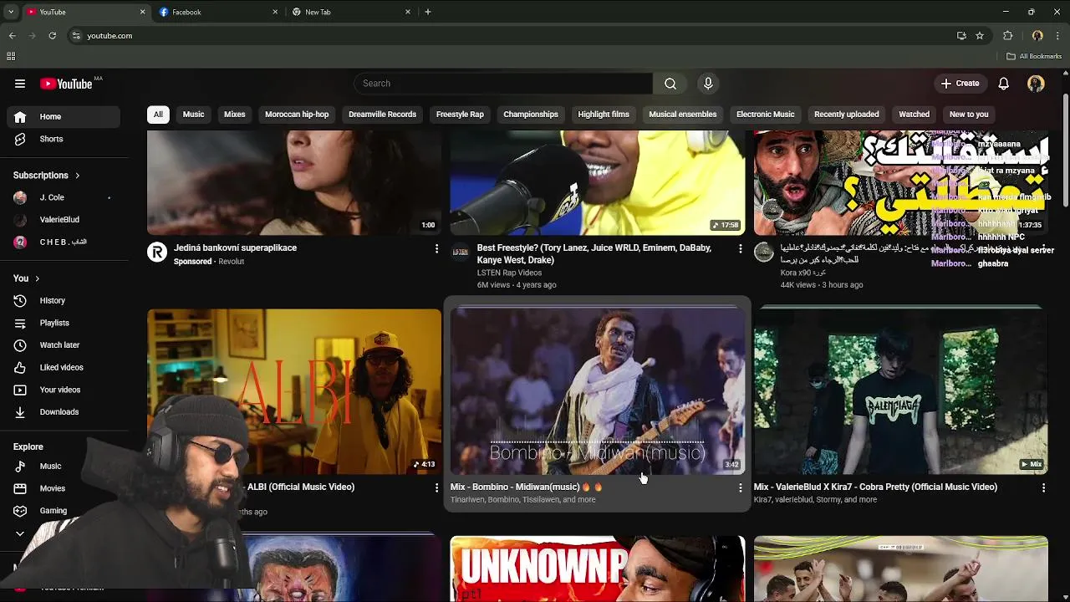Open a new browser tab
Image resolution: width=1070 pixels, height=602 pixels.
point(428,12)
